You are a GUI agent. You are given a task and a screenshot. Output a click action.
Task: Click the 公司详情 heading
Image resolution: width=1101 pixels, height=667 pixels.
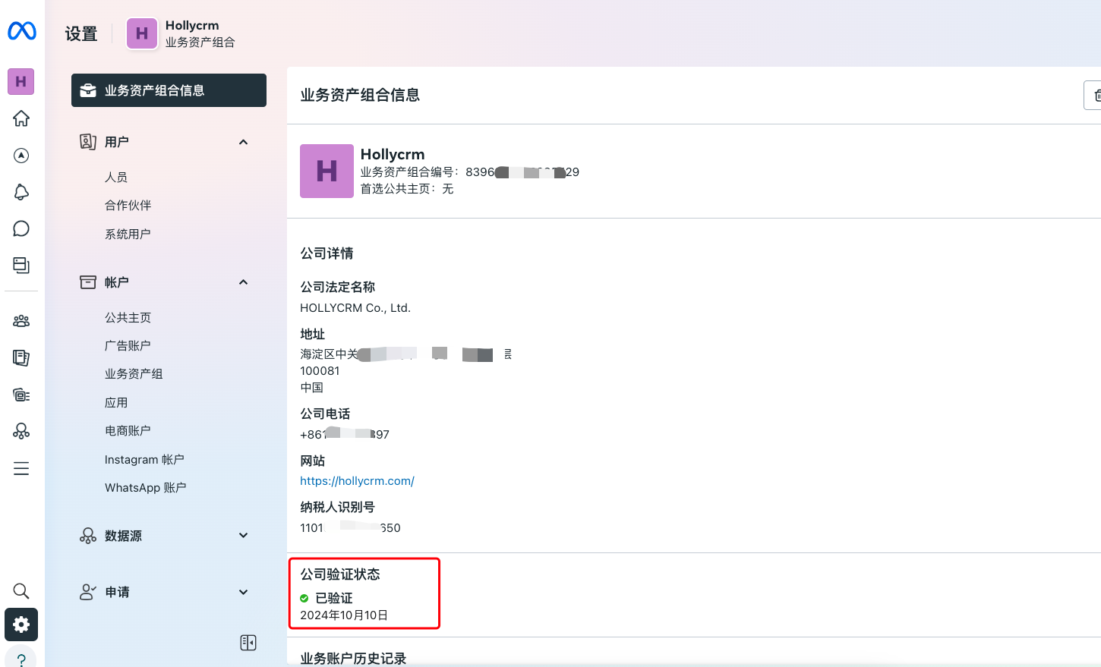(327, 253)
